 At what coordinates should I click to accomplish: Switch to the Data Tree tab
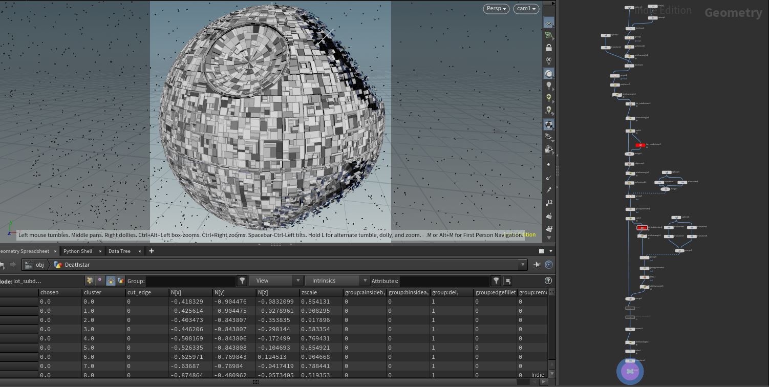click(119, 251)
